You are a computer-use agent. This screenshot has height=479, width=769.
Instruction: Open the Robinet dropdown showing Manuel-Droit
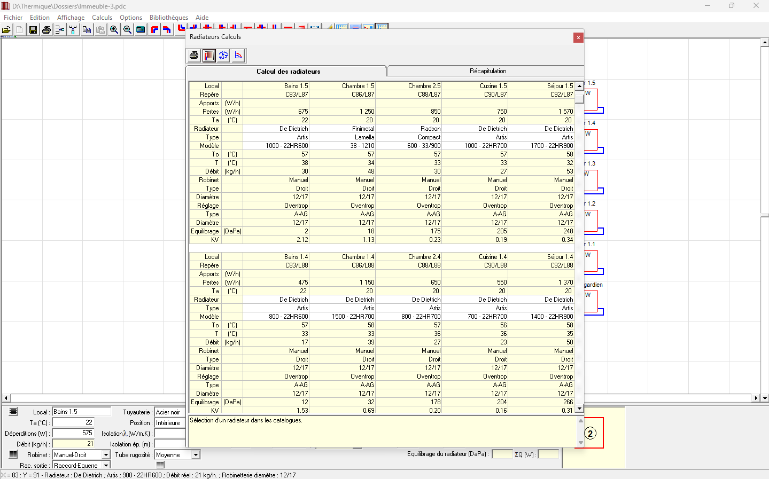click(105, 454)
